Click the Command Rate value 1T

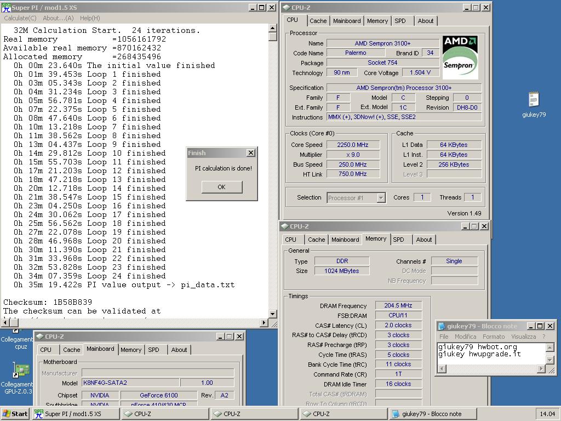[x=398, y=374]
